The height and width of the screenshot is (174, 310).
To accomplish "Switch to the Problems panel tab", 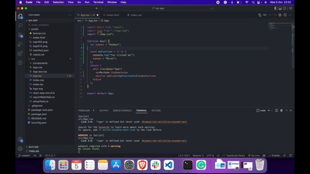I will [84, 111].
